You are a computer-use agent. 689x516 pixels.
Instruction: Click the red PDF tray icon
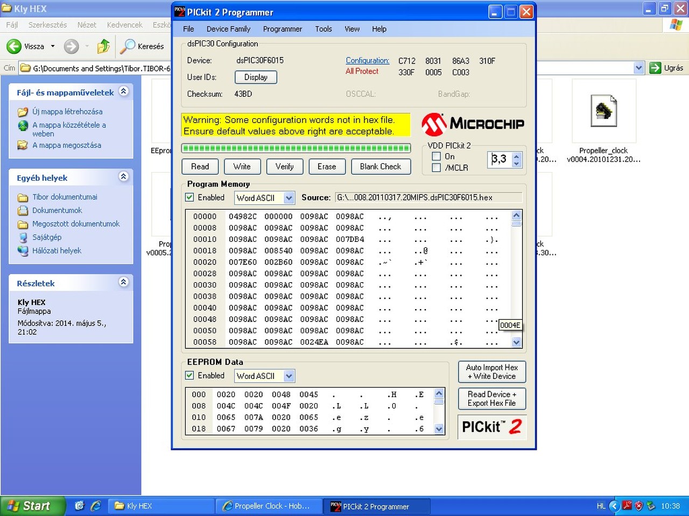pos(627,506)
